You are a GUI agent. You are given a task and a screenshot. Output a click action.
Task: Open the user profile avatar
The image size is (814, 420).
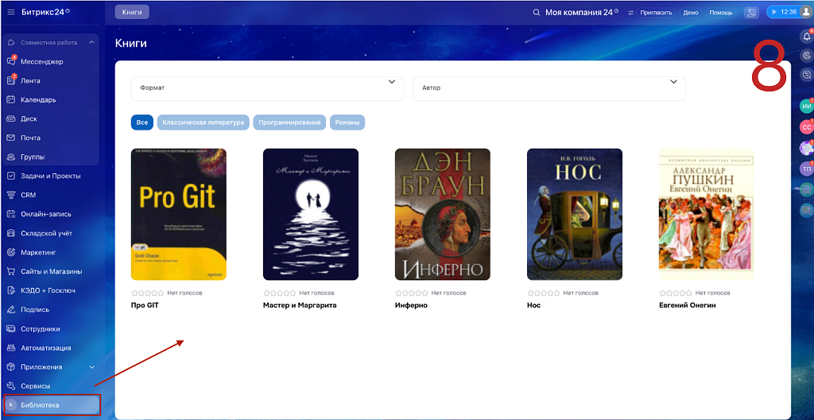805,12
